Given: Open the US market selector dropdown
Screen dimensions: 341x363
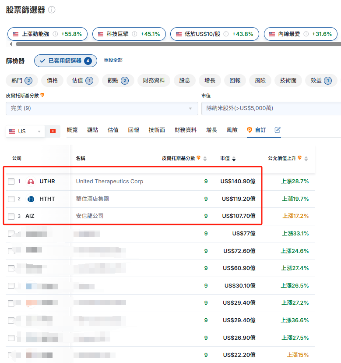Looking at the screenshot, I should [x=25, y=131].
